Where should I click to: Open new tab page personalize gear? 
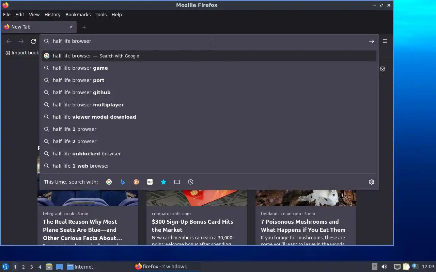point(383,69)
